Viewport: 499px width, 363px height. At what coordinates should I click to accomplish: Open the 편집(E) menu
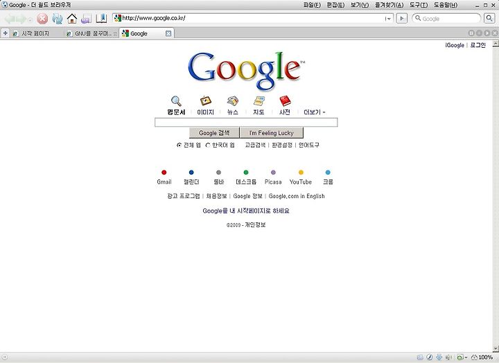tap(335, 5)
